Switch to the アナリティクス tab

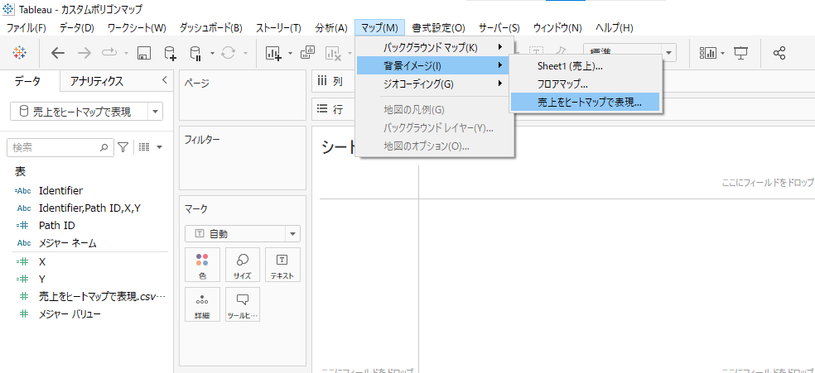(x=97, y=81)
